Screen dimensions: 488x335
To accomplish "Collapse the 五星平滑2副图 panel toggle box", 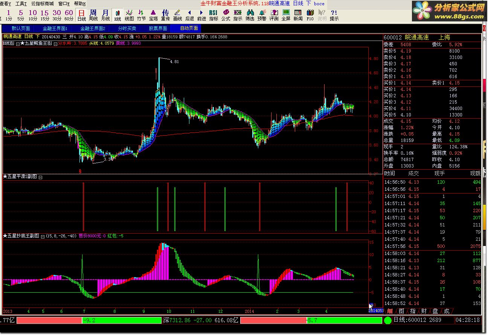I will tap(41, 177).
